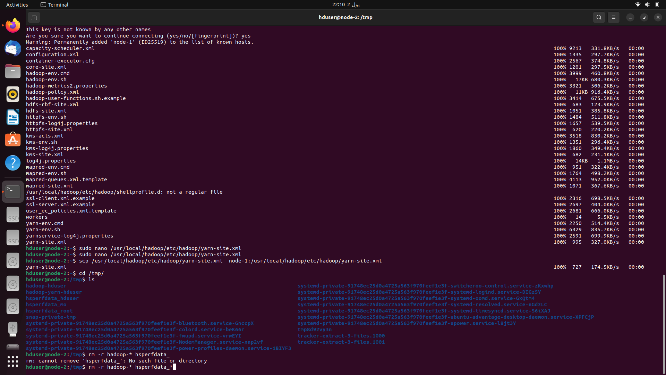Open the terminal hamburger menu
Image resolution: width=666 pixels, height=375 pixels.
click(613, 17)
